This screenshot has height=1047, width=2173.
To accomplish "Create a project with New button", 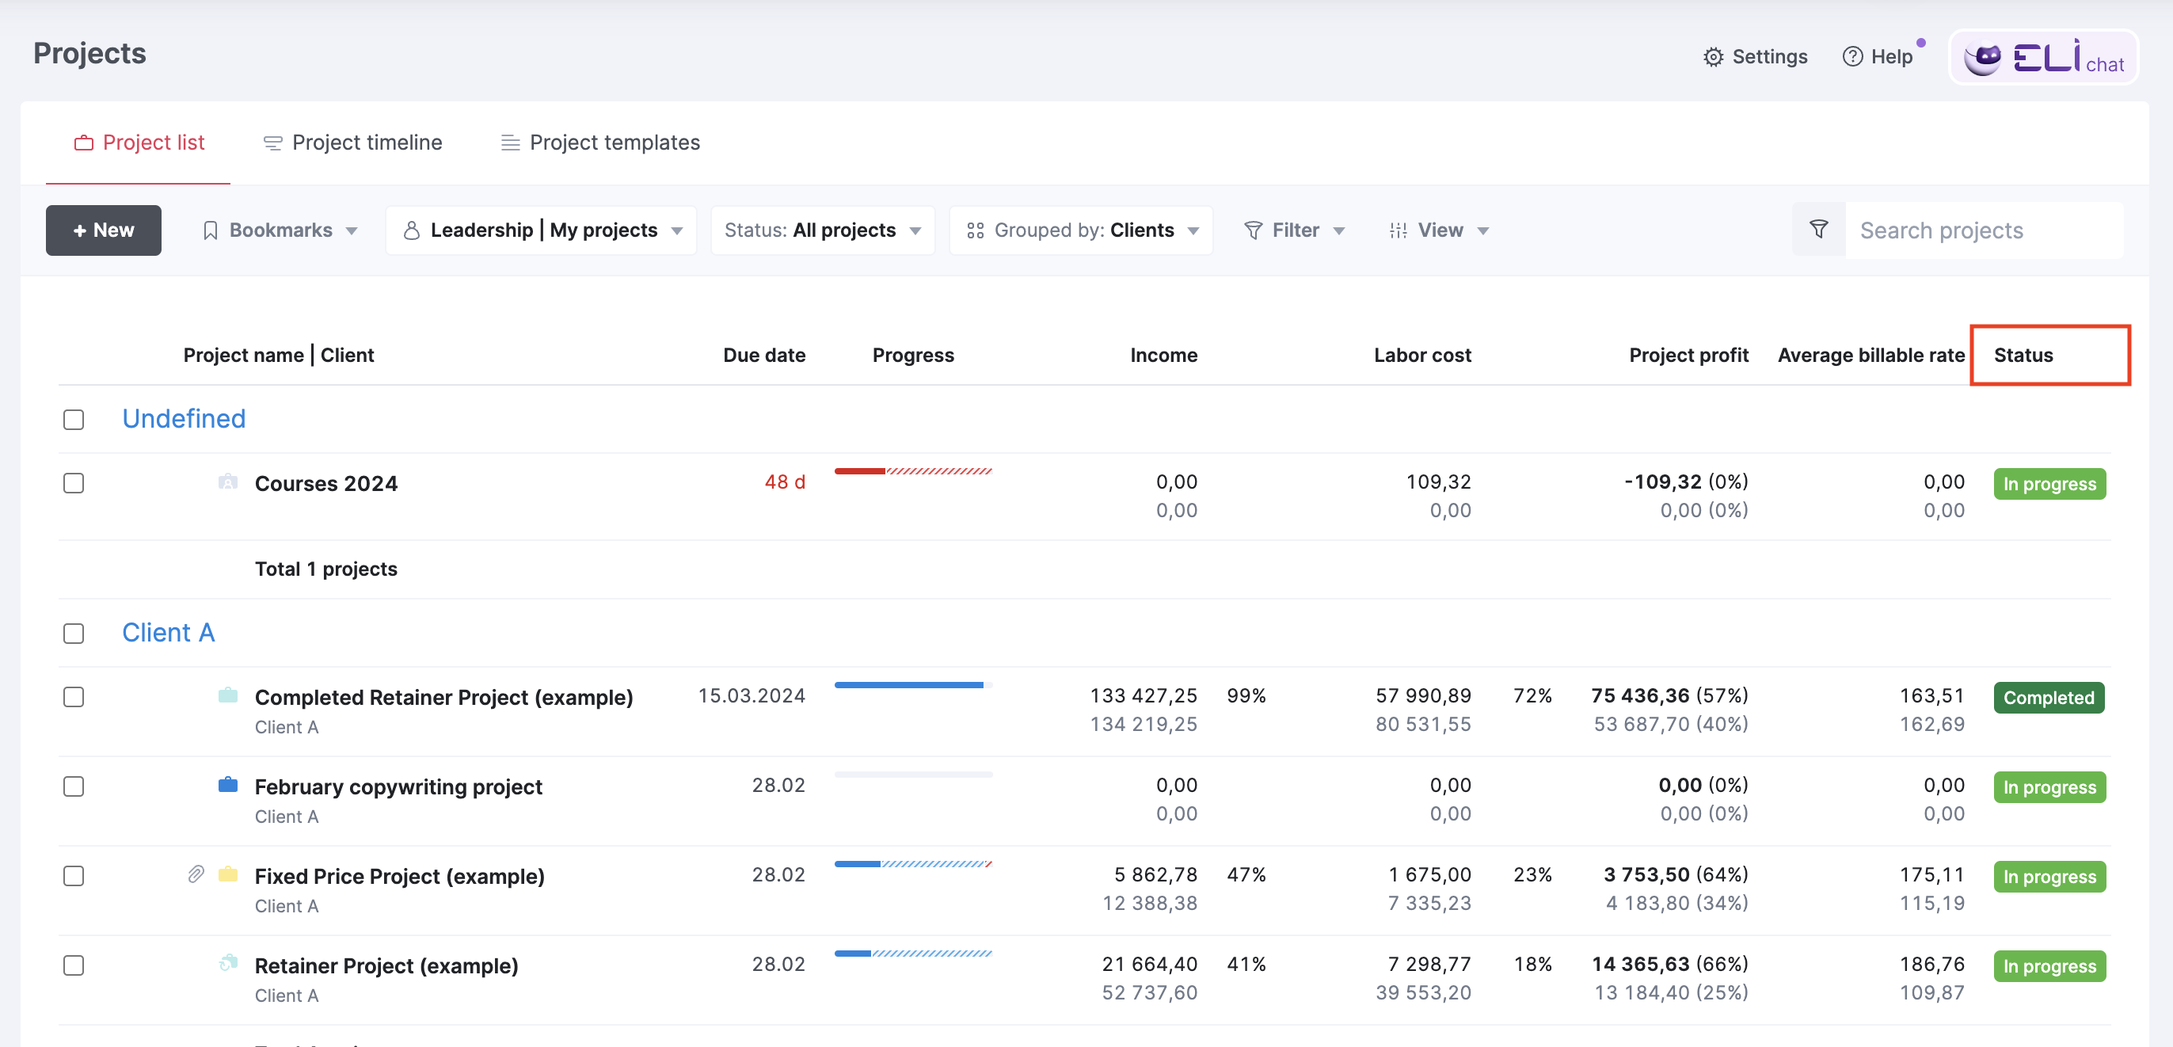I will (x=104, y=230).
